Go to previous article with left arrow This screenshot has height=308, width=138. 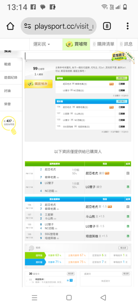click(27, 281)
